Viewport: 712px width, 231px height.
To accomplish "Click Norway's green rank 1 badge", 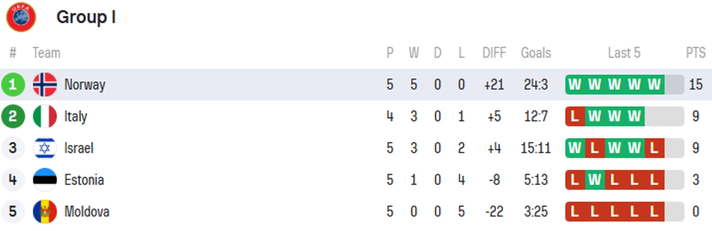I will (13, 85).
